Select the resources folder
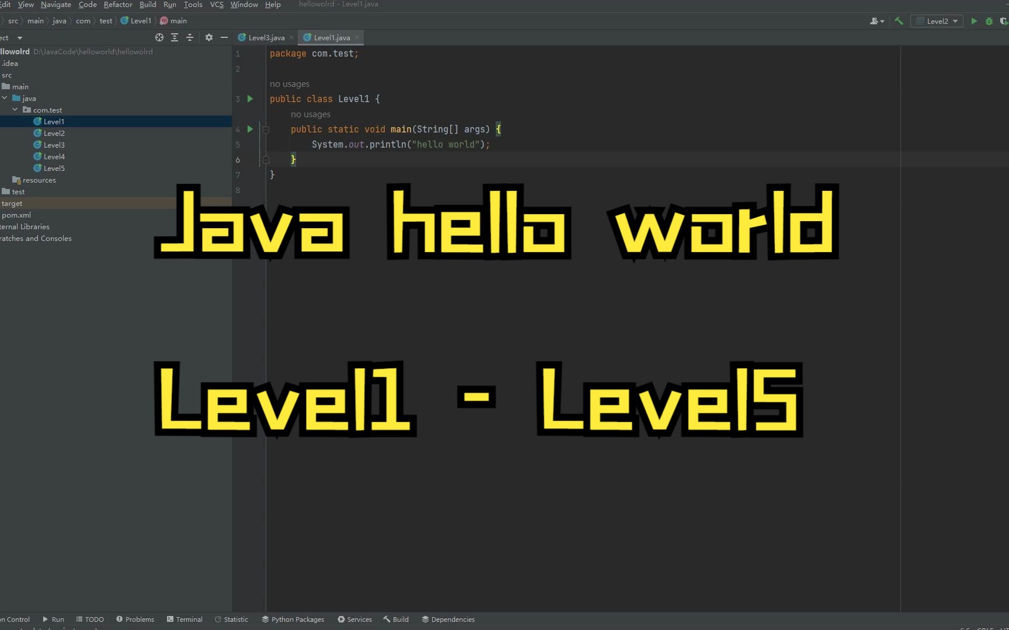 coord(34,180)
